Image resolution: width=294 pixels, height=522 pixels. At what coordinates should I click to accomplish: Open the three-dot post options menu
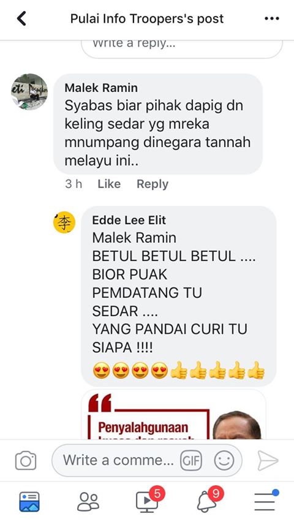[272, 18]
